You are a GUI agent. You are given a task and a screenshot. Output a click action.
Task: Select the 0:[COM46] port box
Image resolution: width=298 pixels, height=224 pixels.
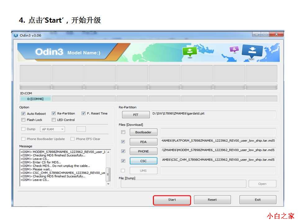pyautogui.click(x=35, y=99)
